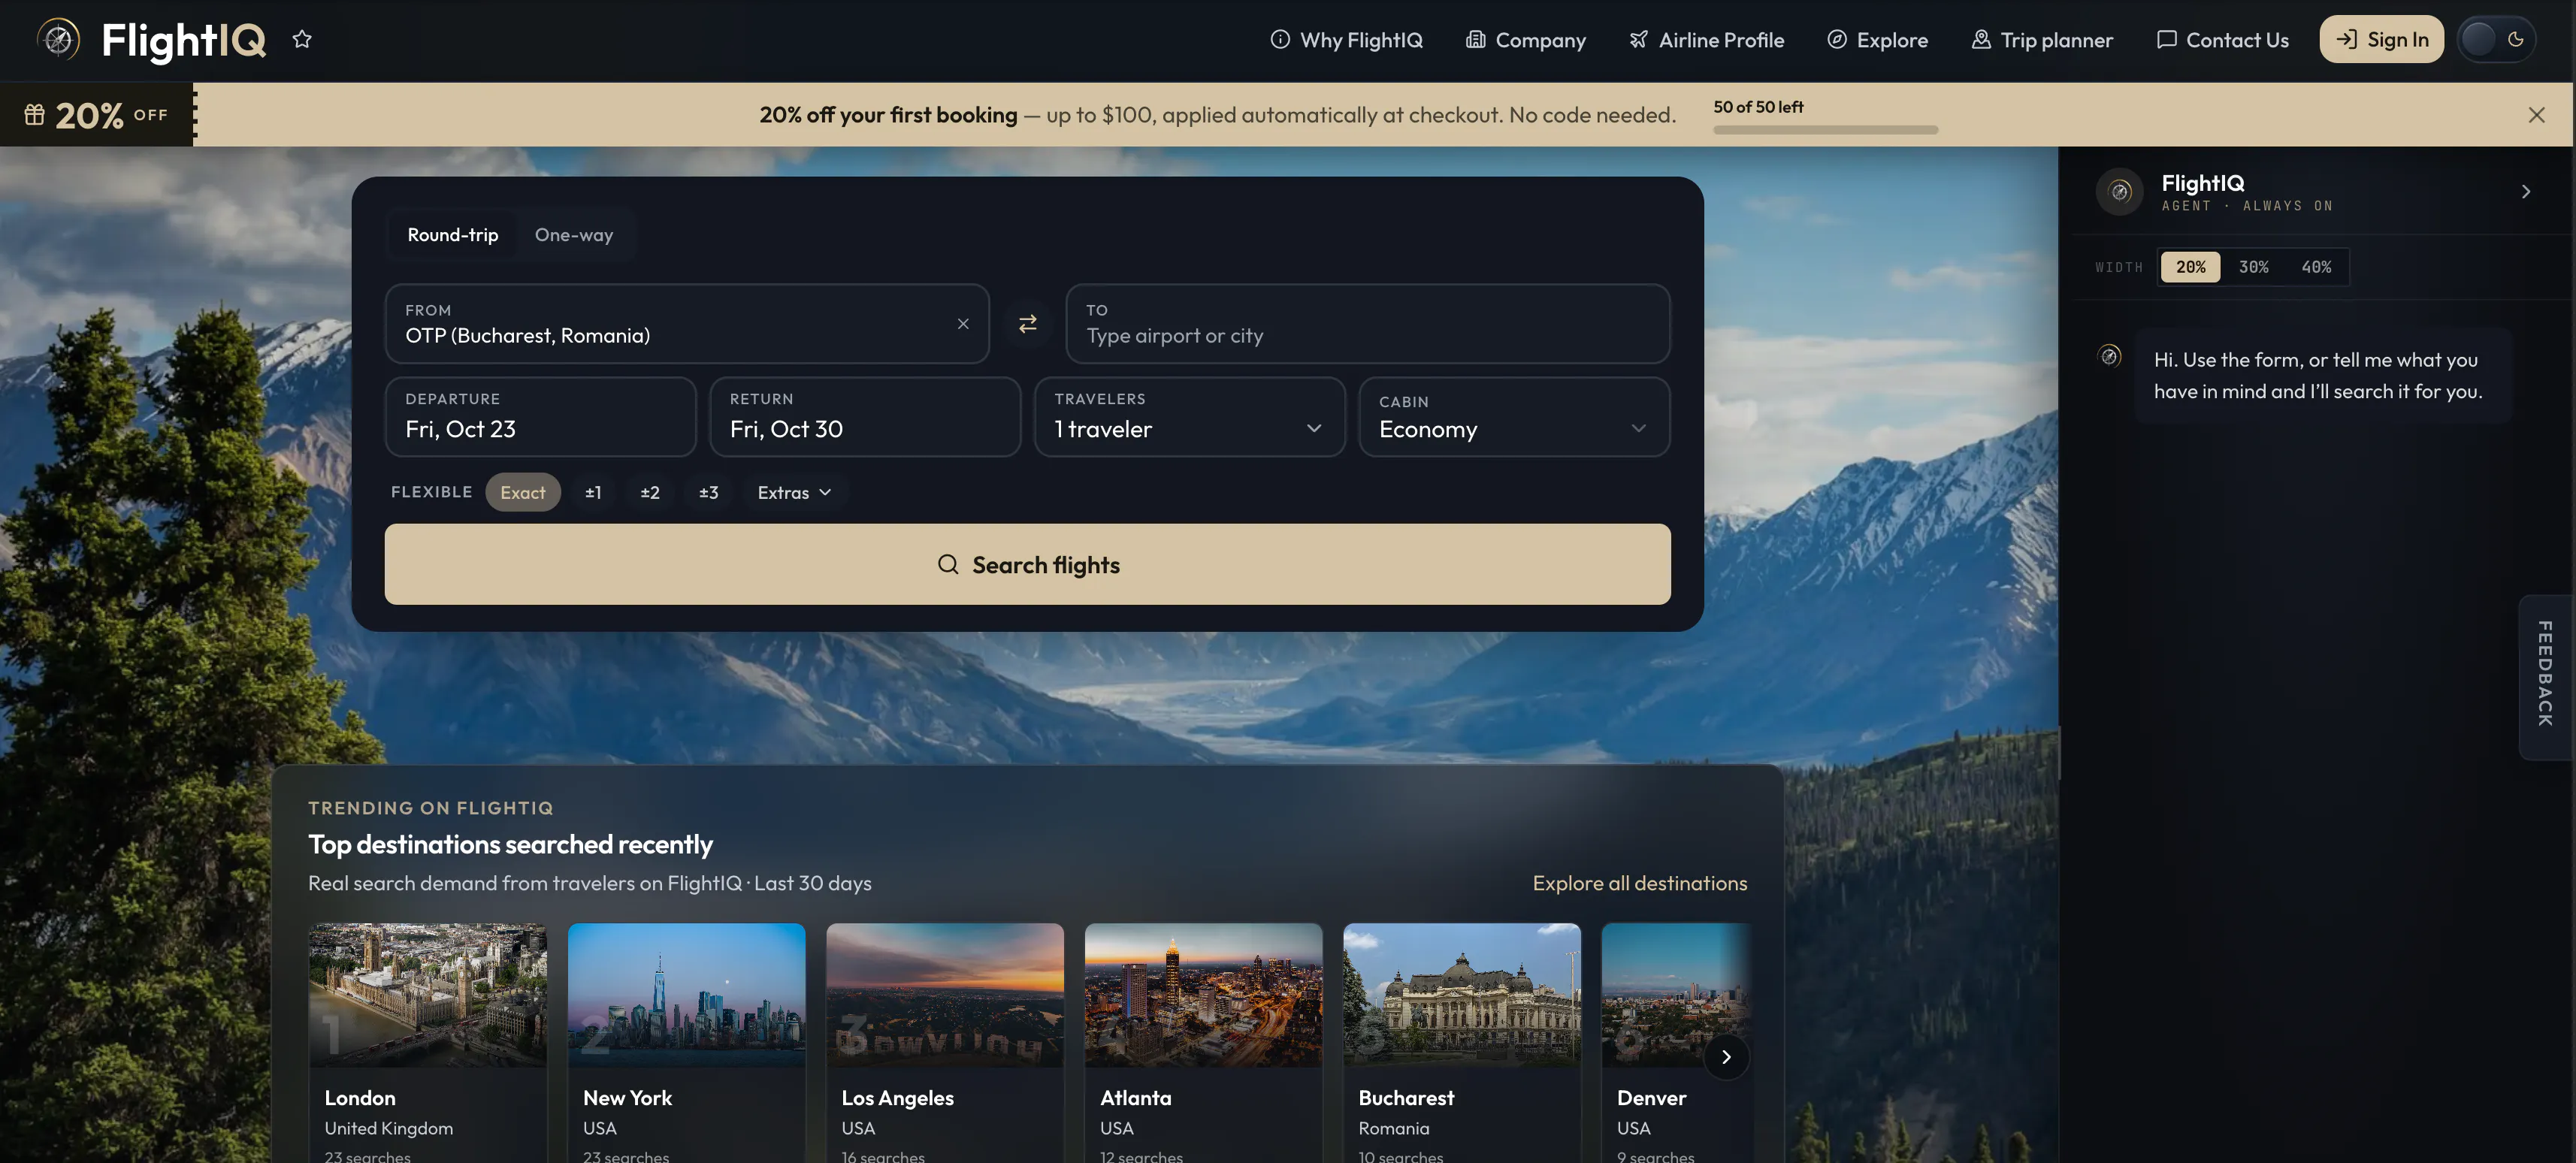Image resolution: width=2576 pixels, height=1163 pixels.
Task: Expand the Extras options
Action: (x=794, y=492)
